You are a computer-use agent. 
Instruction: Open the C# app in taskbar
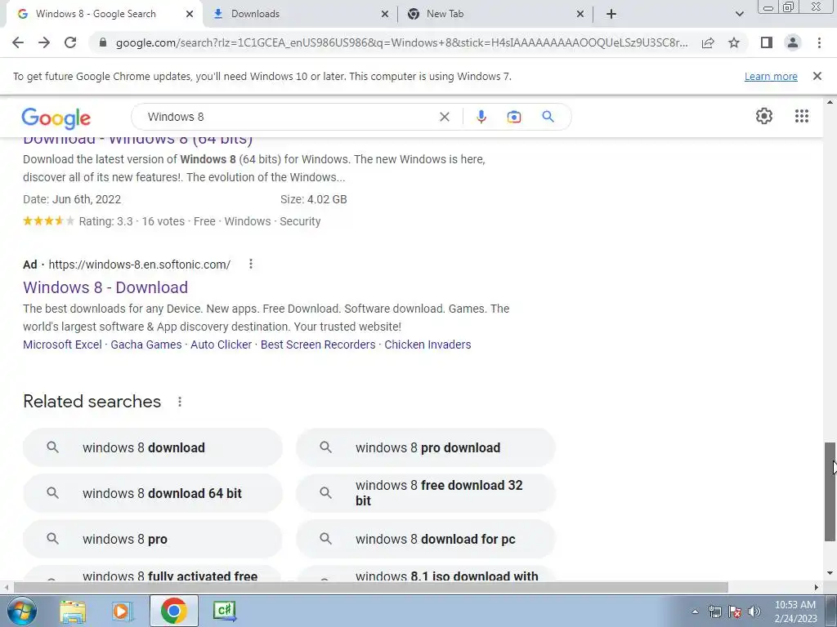224,611
